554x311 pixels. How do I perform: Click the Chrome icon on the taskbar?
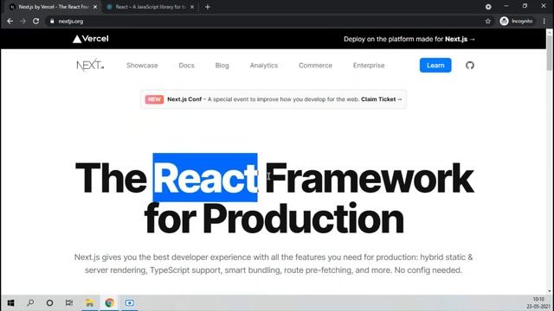[x=110, y=302]
